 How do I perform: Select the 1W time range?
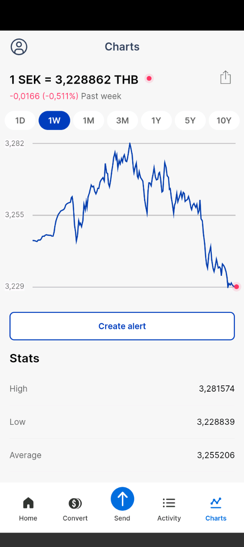[x=54, y=121]
